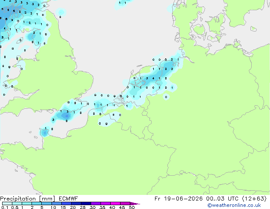The image size is (270, 209).
Task: Click the legend label '15'
Action: [63, 207]
